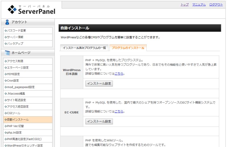Click EC-CUBE インストール設定 button

pos(99,121)
